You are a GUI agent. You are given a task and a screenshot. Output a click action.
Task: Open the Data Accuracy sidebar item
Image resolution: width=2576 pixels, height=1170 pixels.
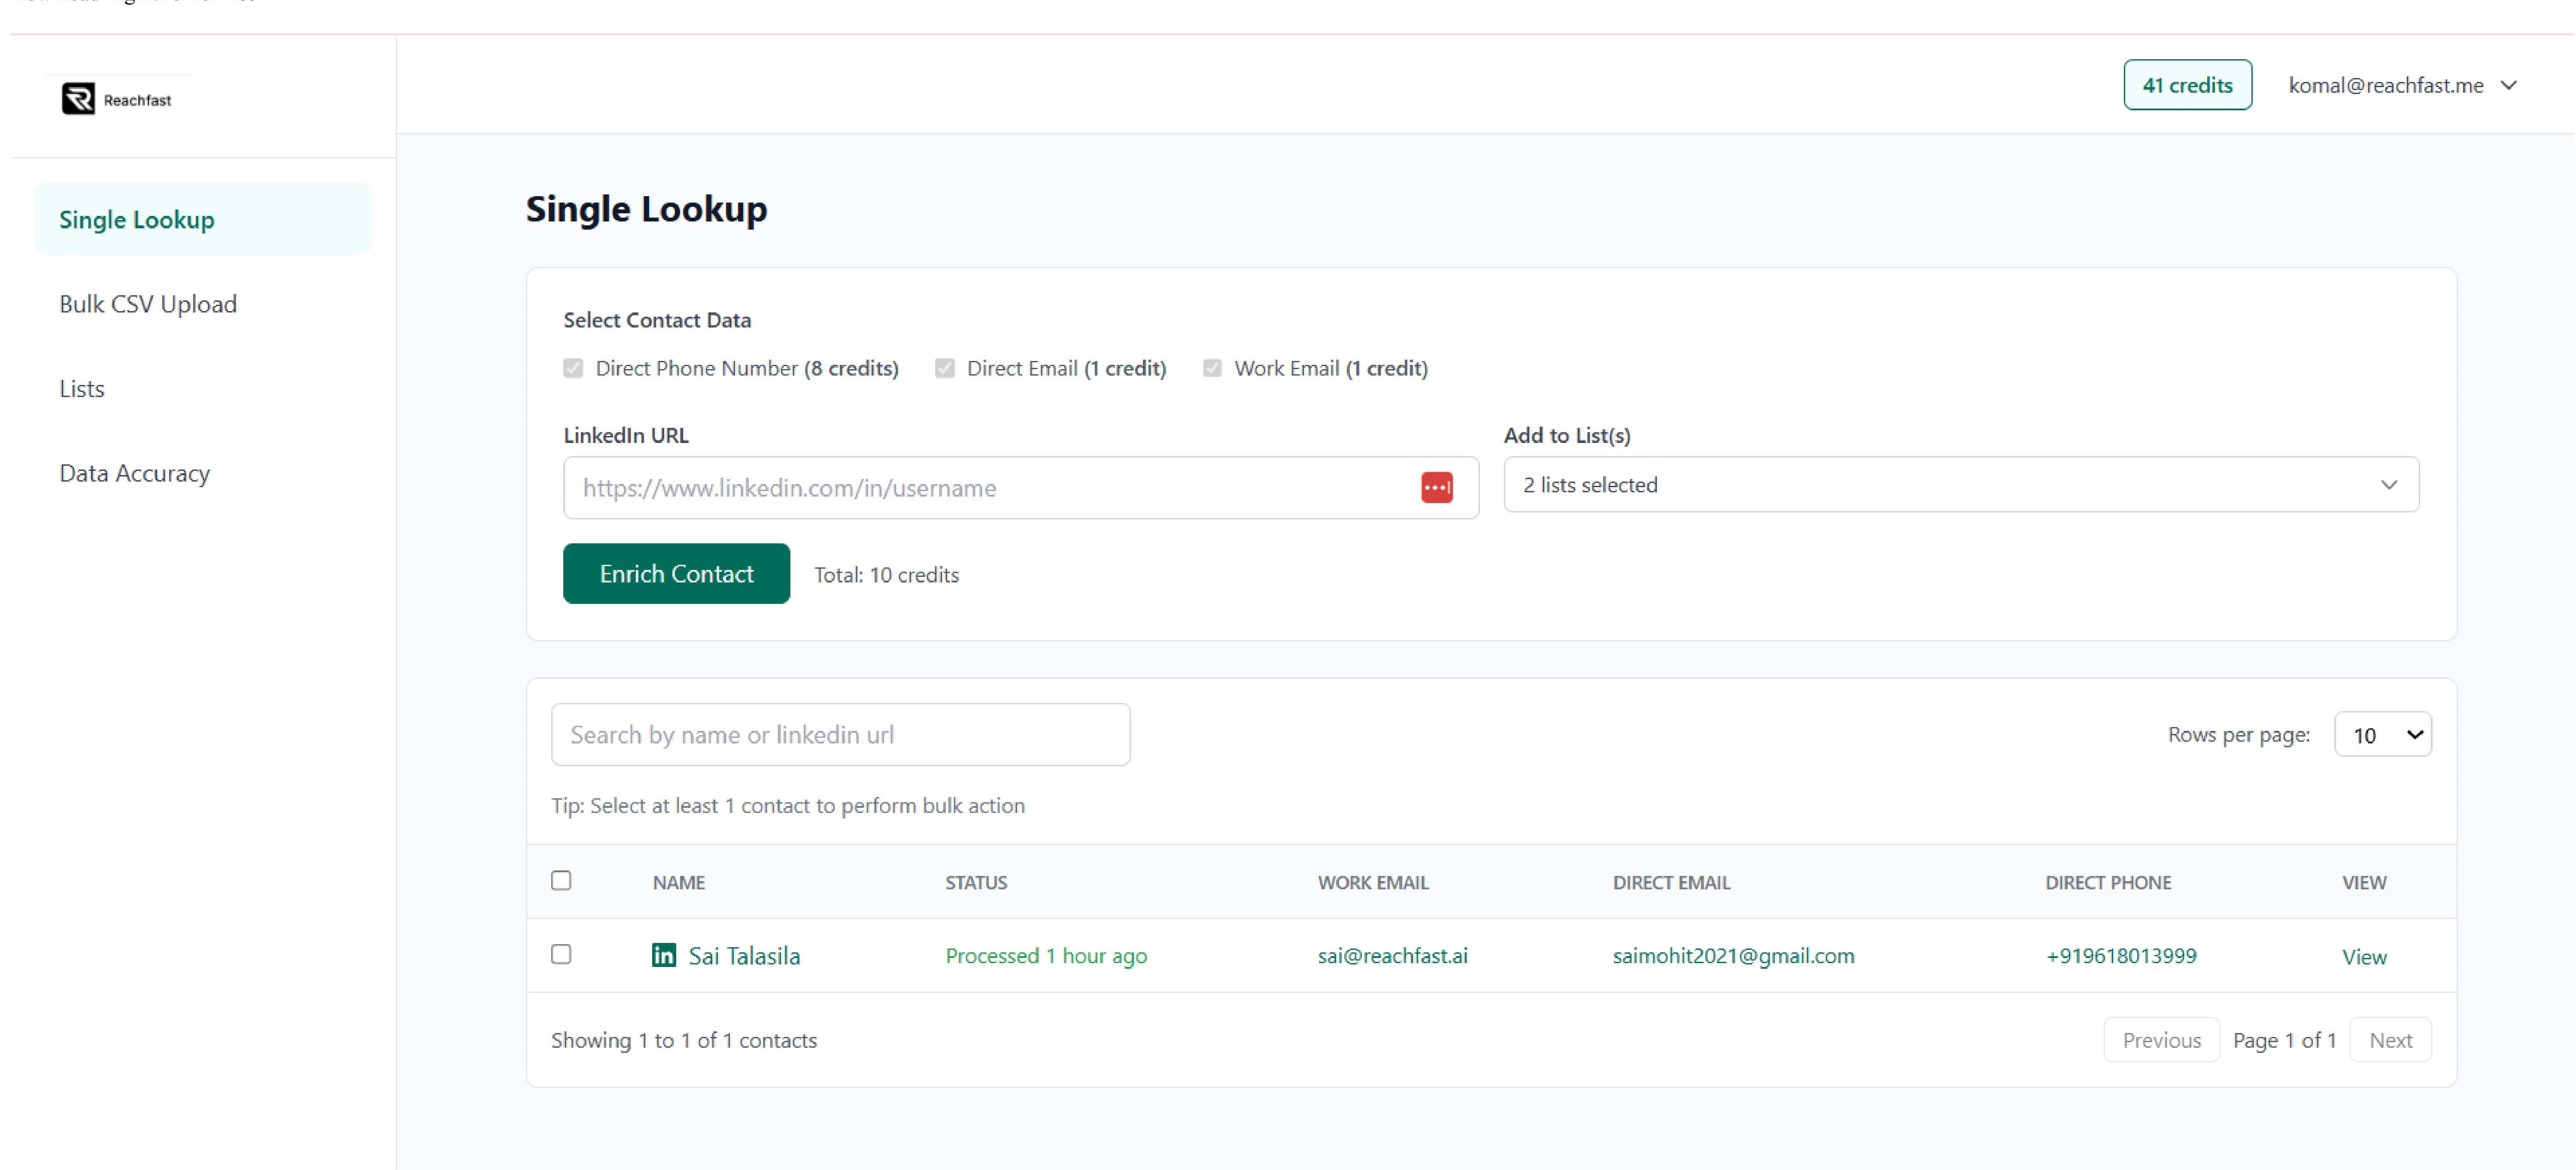click(x=135, y=473)
